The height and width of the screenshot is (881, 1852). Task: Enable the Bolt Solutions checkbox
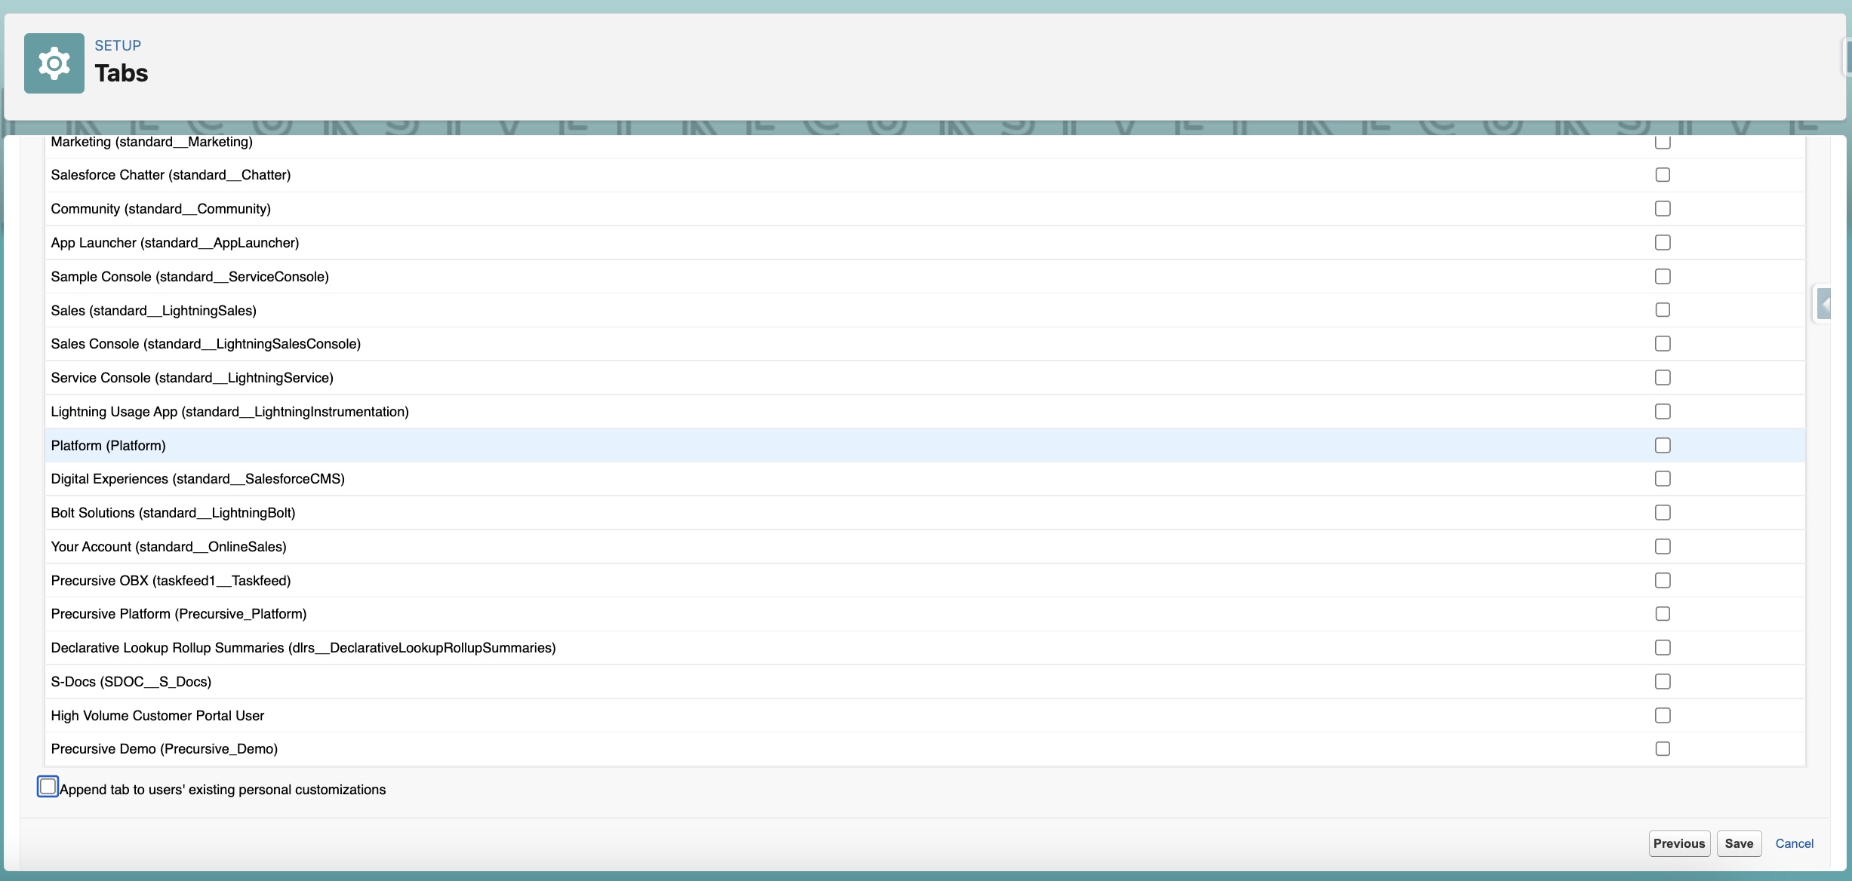[x=1663, y=512]
